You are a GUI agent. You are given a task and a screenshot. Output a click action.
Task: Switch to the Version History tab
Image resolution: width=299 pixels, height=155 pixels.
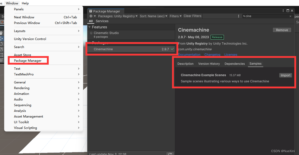[209, 64]
